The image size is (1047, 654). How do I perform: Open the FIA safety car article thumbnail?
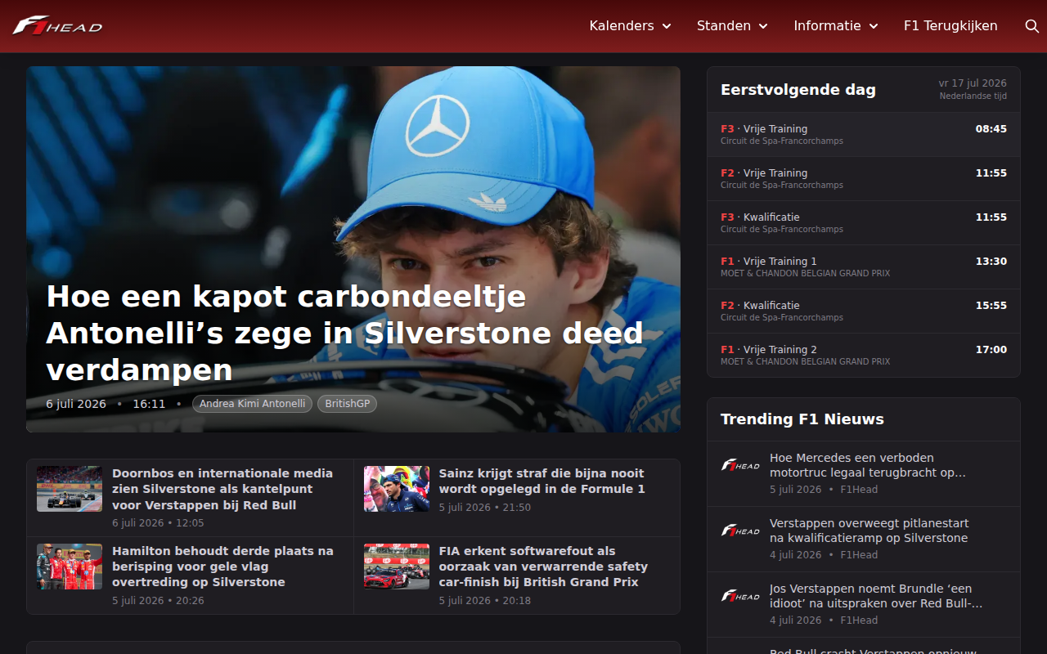(x=397, y=567)
